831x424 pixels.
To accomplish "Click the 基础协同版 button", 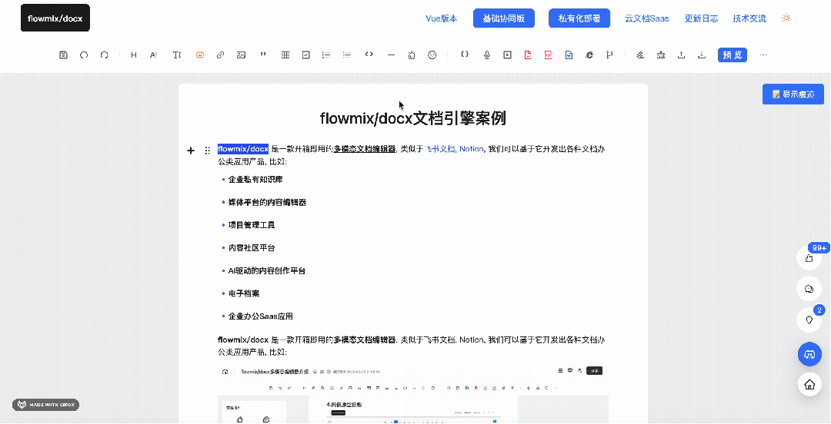I will 503,18.
